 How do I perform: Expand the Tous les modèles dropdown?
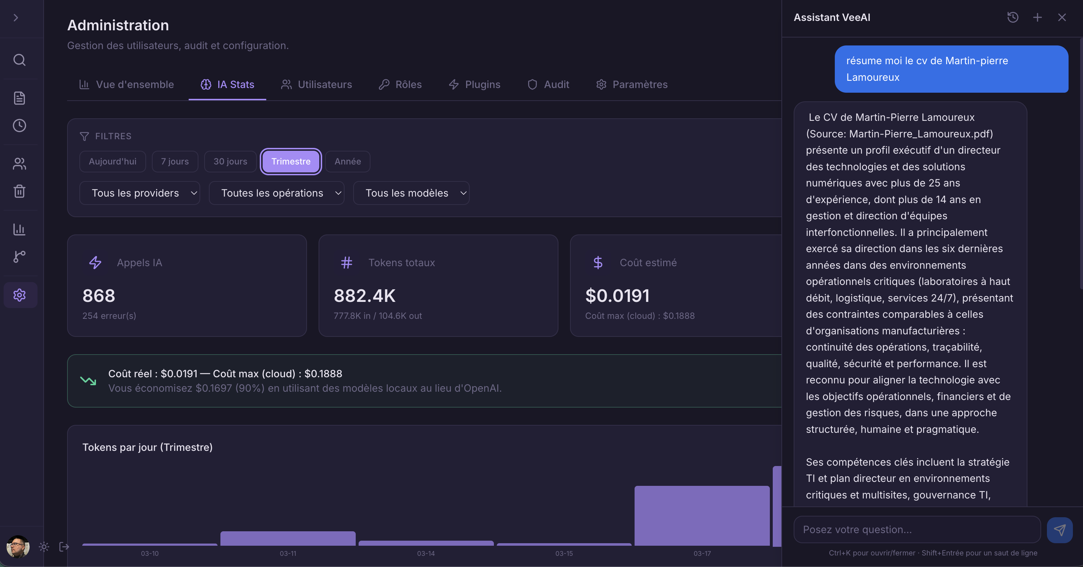click(x=411, y=193)
